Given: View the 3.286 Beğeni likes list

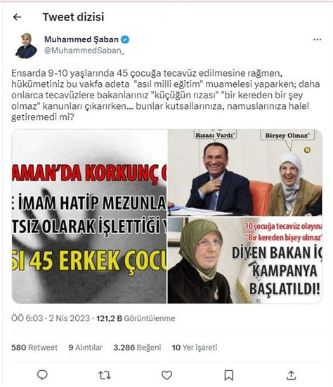Looking at the screenshot, I should click(137, 348).
